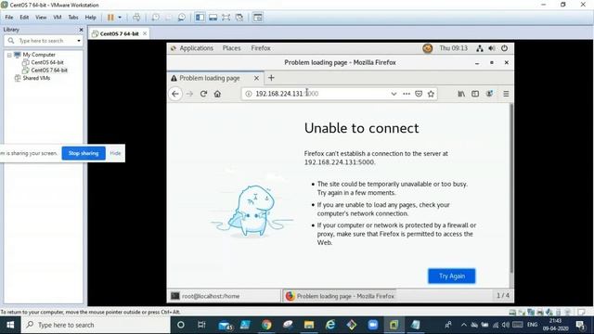
Task: Close the Problem loading page tab
Action: coord(256,78)
